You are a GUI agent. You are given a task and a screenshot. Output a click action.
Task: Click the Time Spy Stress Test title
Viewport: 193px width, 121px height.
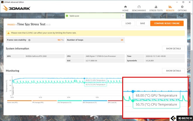pos(31,24)
